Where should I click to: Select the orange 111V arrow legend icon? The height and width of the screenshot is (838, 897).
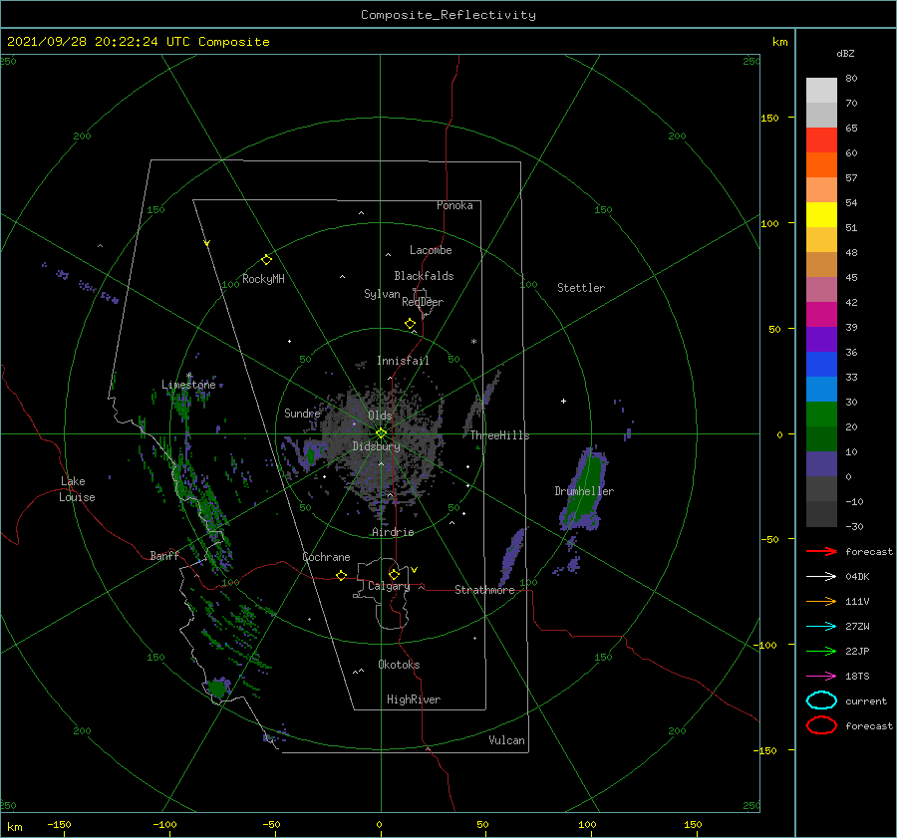pos(821,601)
